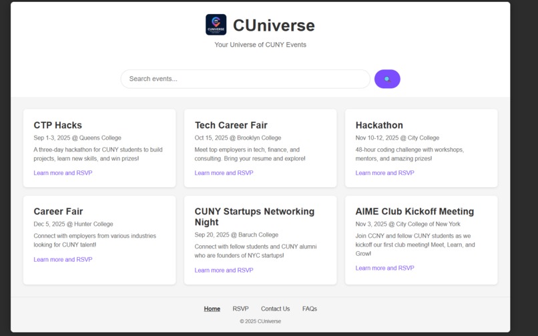Click 'Join CCNY and fellow CUNY students' description
538x336 pixels.
tap(415, 244)
